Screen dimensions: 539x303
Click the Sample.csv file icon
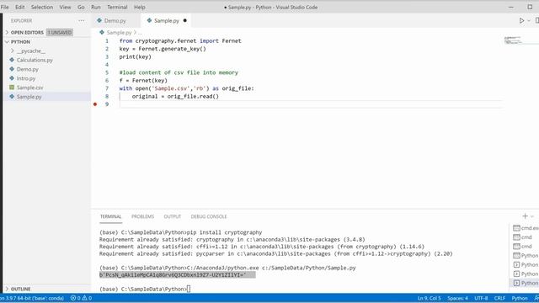tap(12, 88)
